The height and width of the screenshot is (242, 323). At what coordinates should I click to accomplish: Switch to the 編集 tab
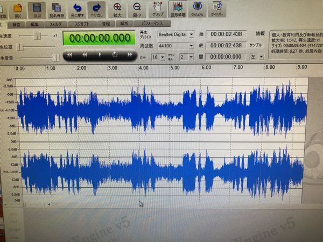[x=34, y=24]
